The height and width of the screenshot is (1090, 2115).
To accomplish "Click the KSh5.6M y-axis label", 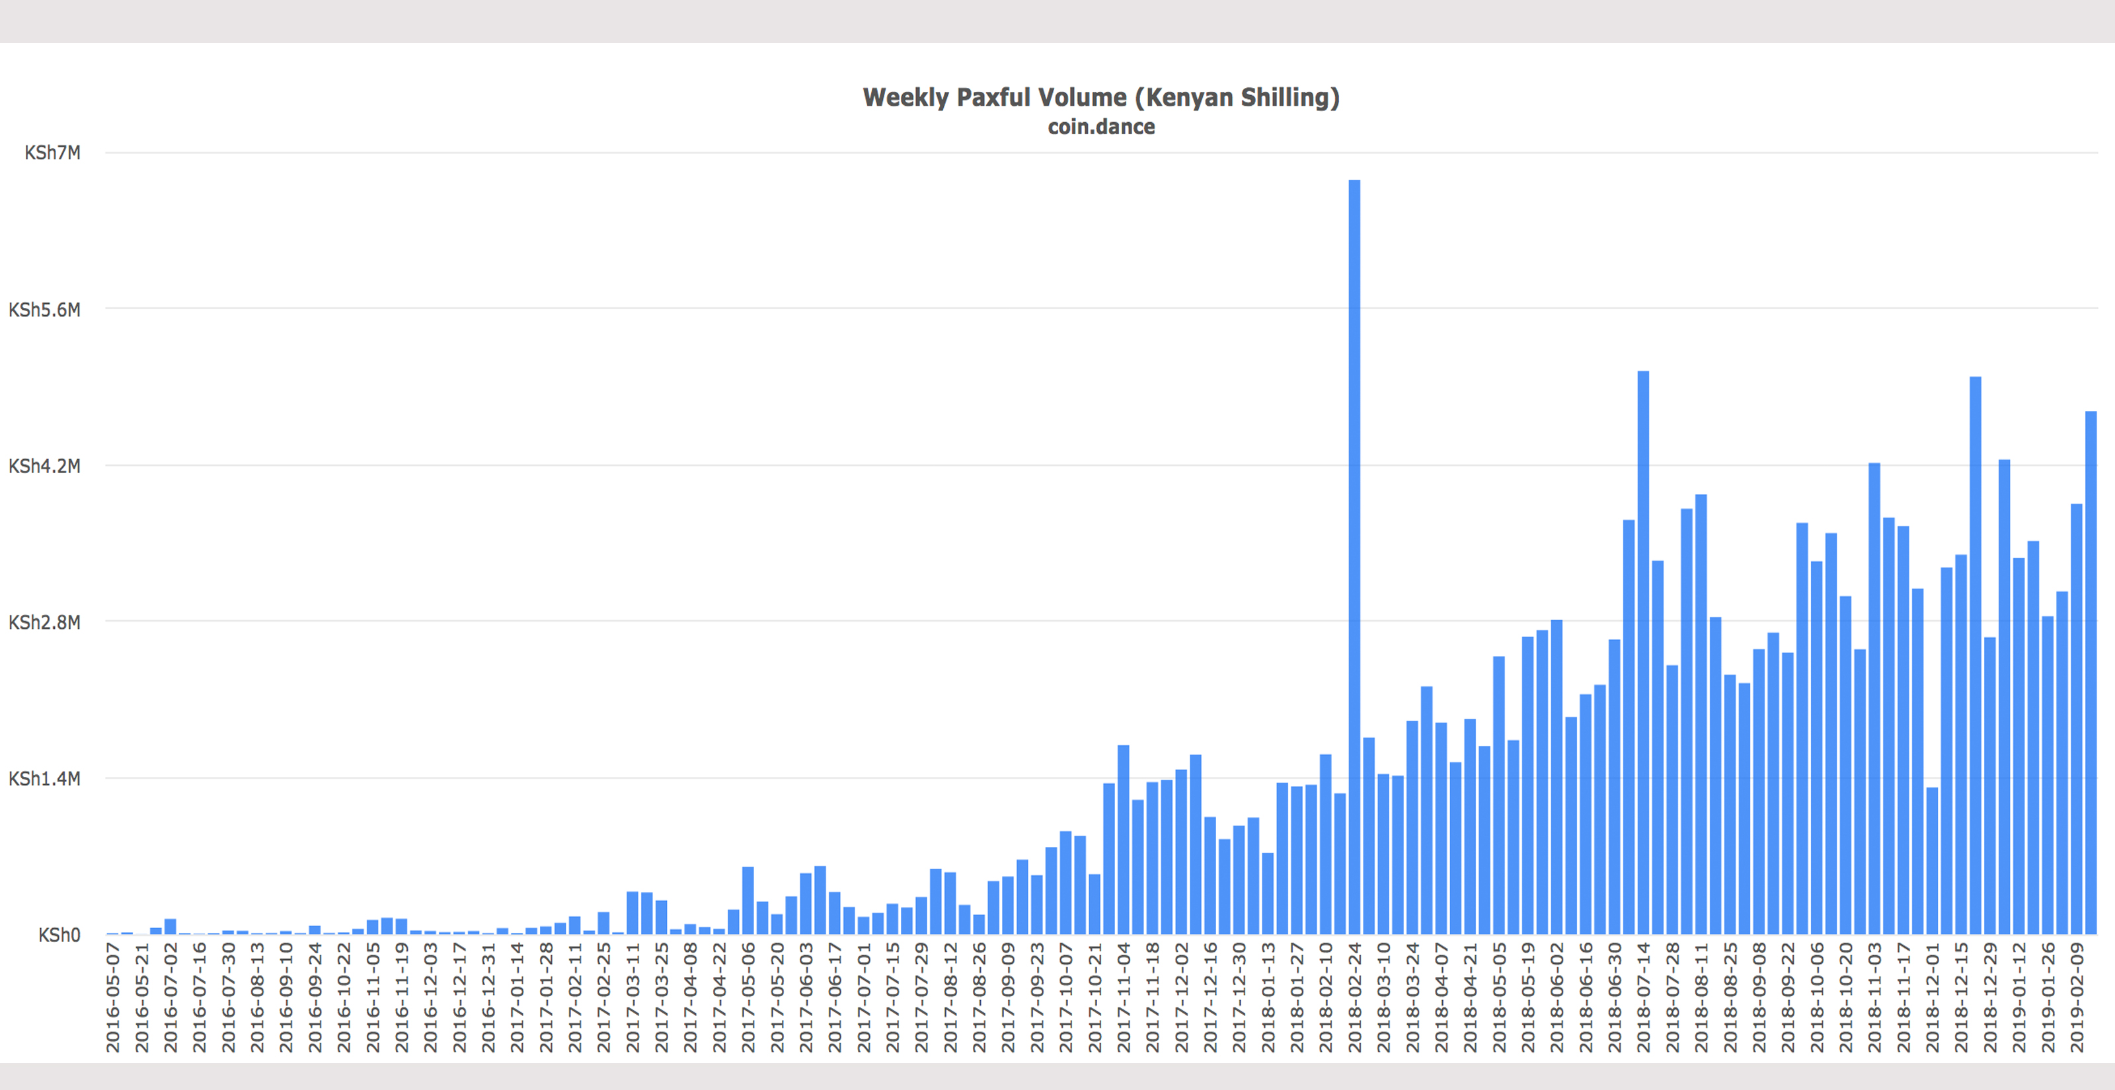I will point(44,309).
